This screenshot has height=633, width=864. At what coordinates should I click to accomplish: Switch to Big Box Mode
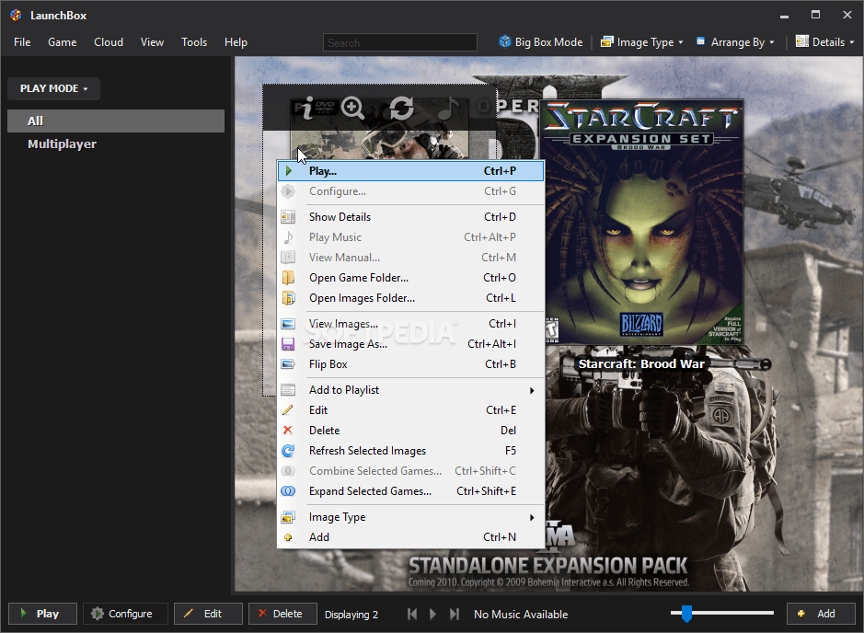point(540,42)
